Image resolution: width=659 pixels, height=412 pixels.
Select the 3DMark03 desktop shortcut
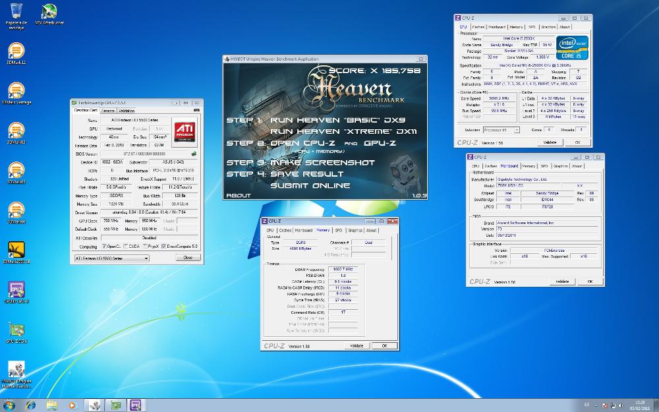pos(16,133)
